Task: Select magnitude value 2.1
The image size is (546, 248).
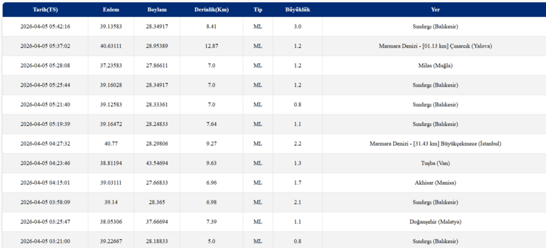Action: point(298,202)
